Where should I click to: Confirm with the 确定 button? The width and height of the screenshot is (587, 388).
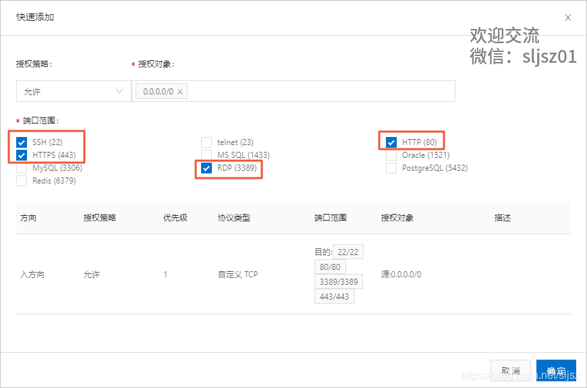[x=556, y=370]
